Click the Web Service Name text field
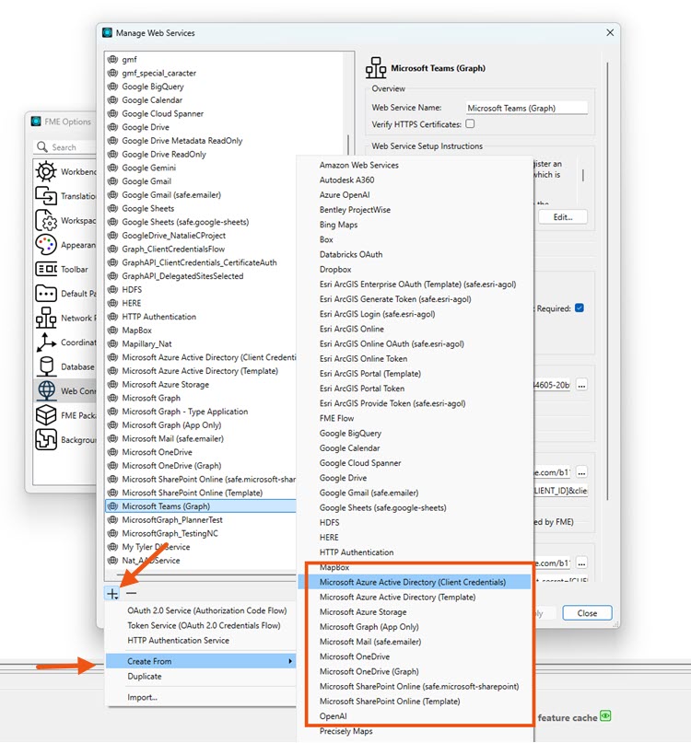The height and width of the screenshot is (743, 691). click(x=526, y=108)
